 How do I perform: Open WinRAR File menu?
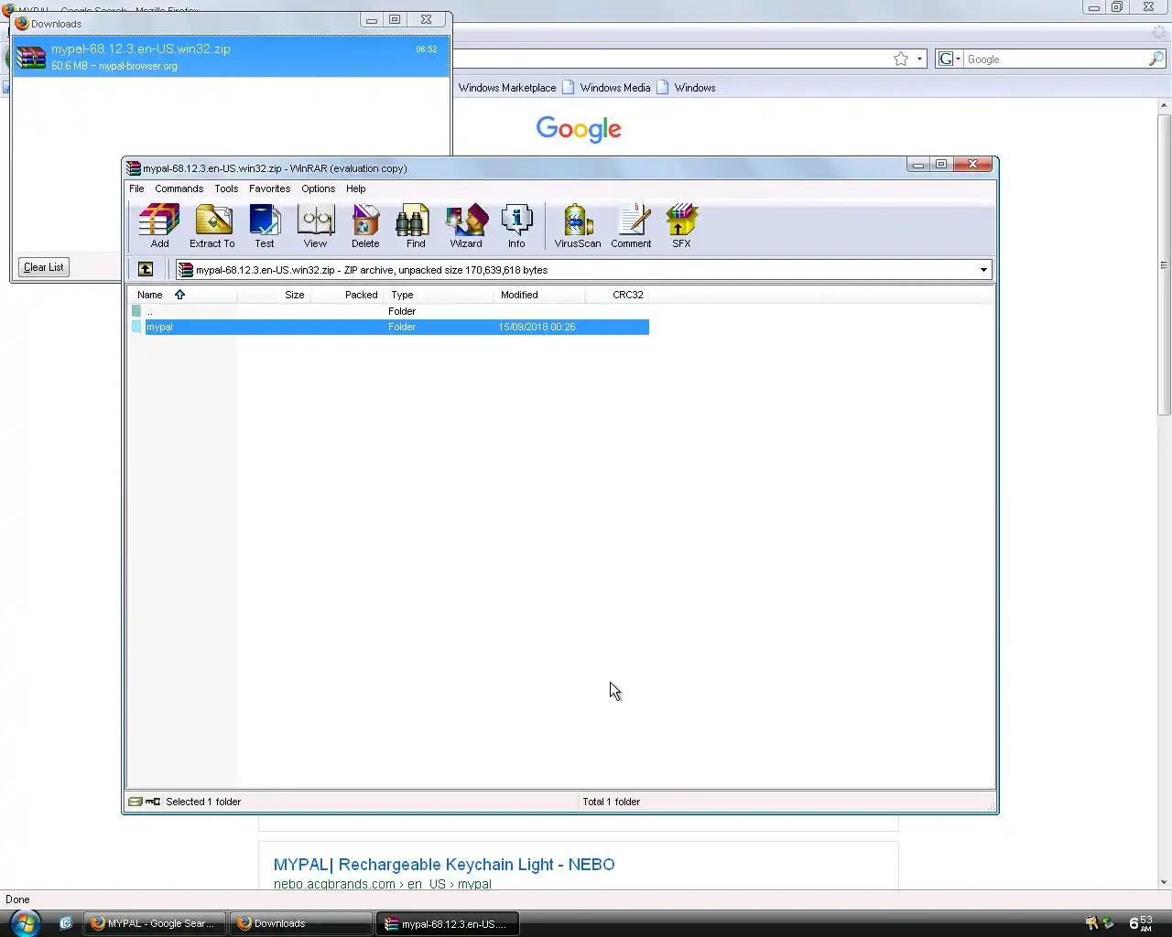point(136,188)
